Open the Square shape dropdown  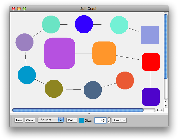click(x=51, y=120)
